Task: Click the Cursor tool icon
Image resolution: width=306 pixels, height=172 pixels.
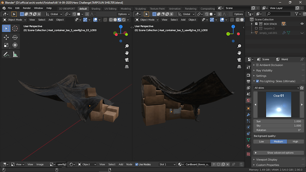Action: pos(15,28)
